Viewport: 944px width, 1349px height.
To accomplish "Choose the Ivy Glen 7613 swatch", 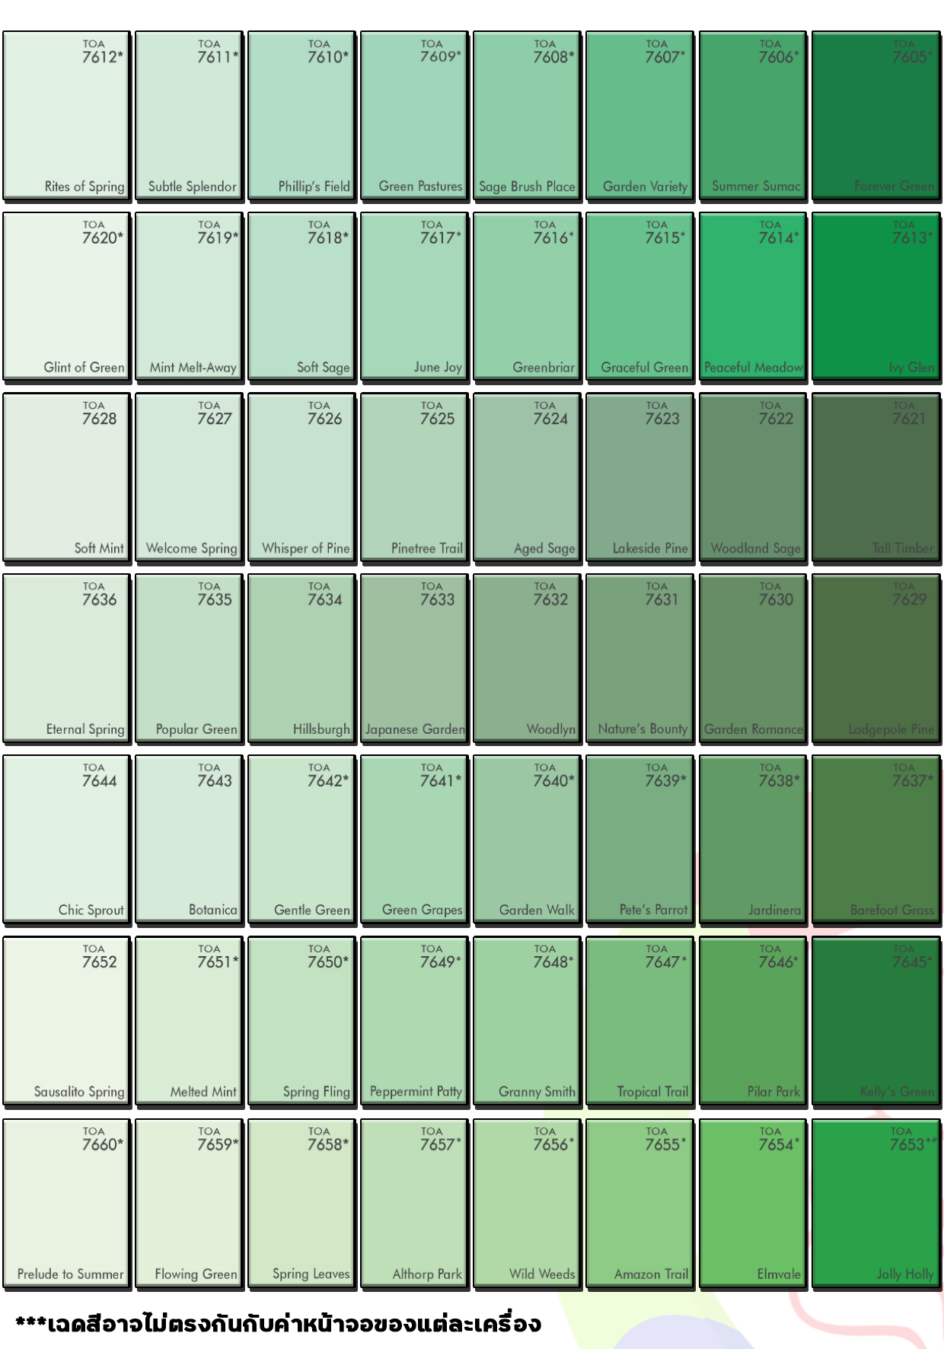I will tap(876, 296).
